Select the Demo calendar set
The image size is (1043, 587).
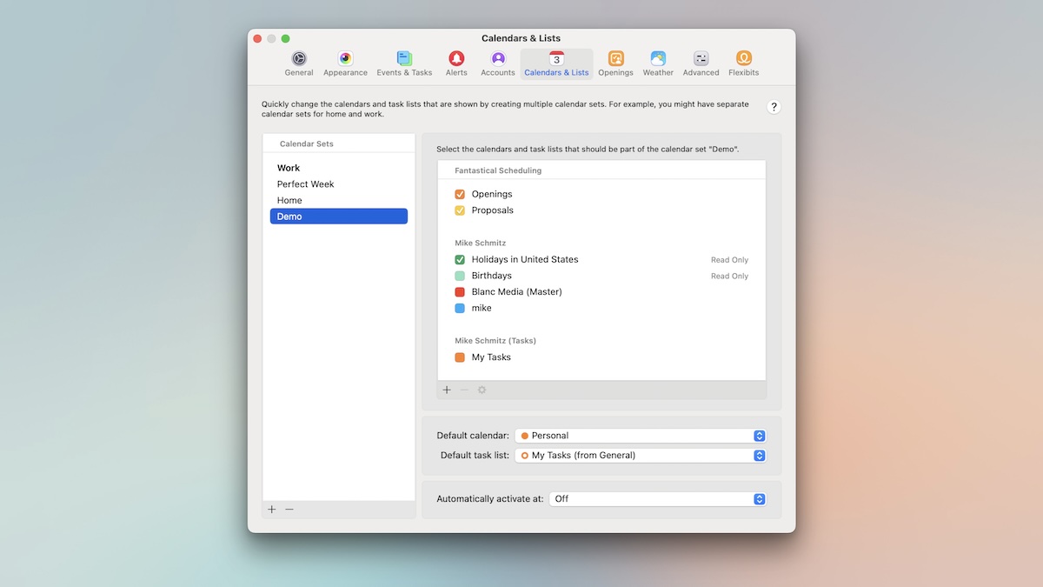point(339,217)
